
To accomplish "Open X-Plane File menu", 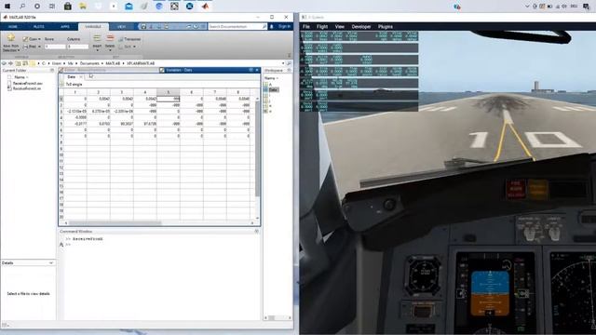I will point(306,27).
